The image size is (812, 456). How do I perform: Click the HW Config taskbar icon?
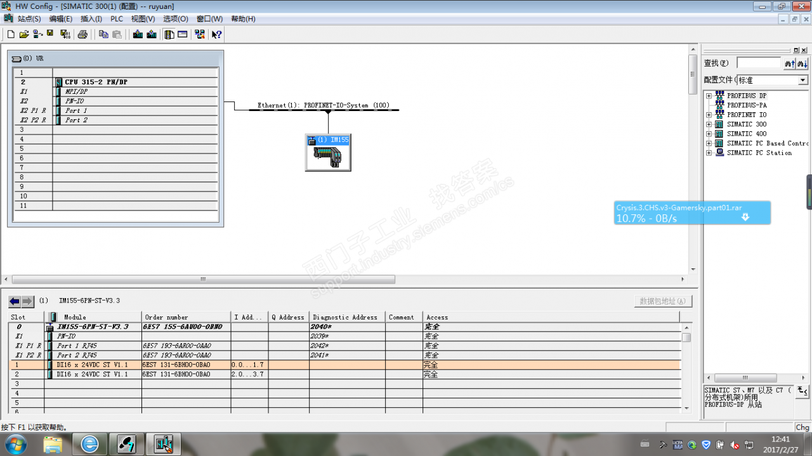coord(164,445)
